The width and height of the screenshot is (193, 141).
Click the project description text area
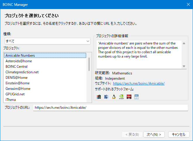tap(139, 55)
